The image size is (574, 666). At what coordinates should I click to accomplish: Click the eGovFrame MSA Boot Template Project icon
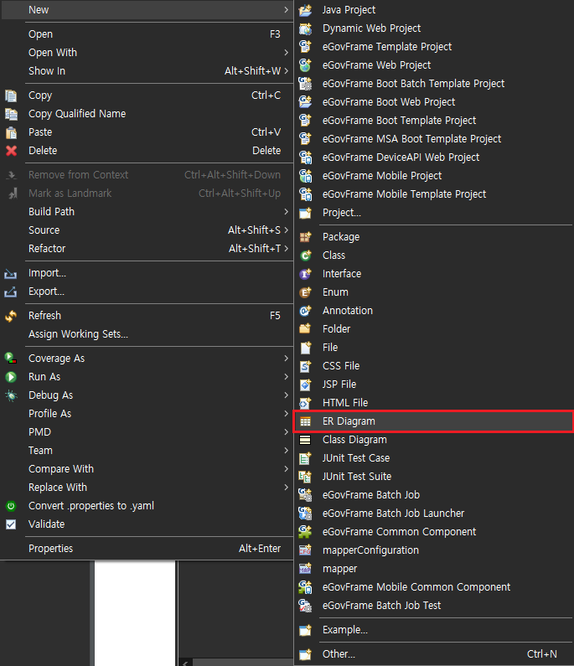pos(305,139)
